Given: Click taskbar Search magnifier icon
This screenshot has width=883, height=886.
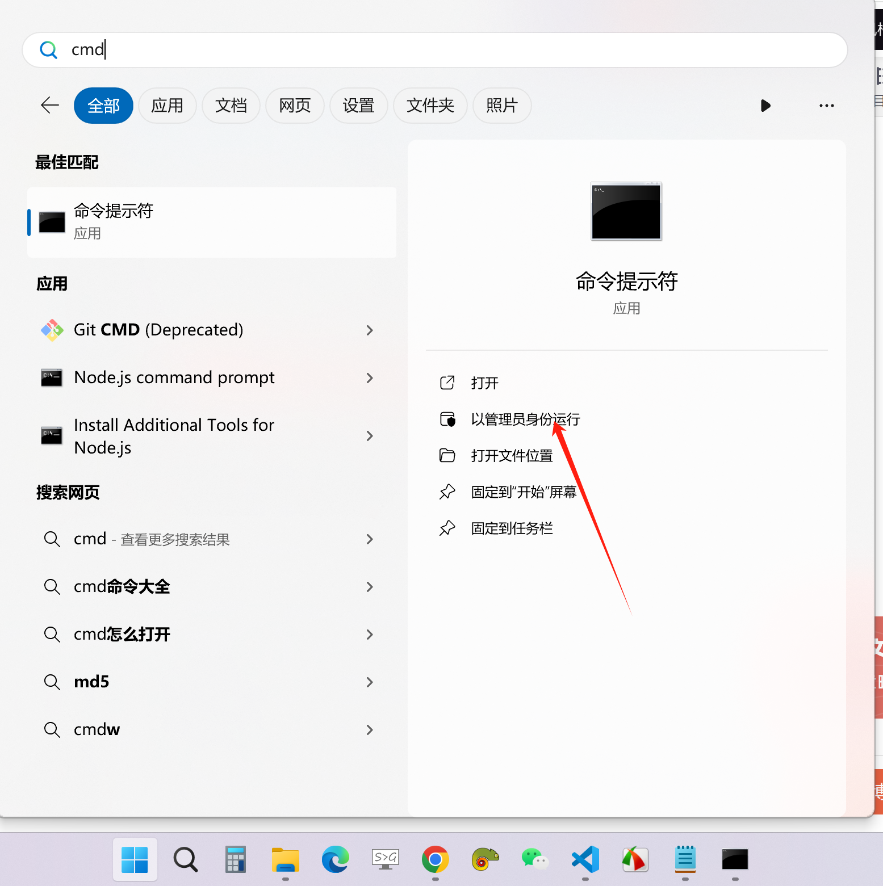Looking at the screenshot, I should (185, 859).
